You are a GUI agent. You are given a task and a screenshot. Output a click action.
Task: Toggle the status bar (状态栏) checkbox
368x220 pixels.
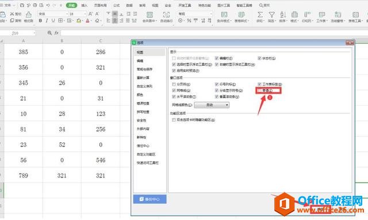(259, 58)
